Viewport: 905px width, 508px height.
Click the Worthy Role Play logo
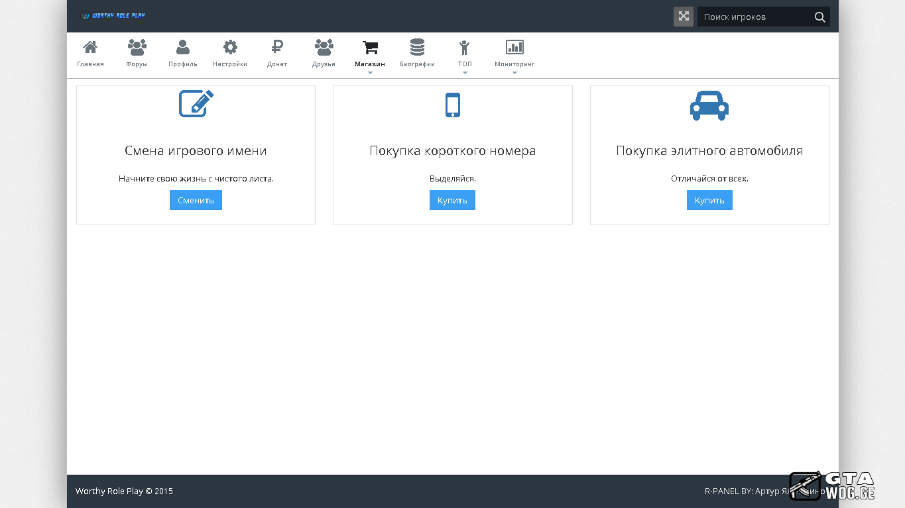(x=113, y=15)
